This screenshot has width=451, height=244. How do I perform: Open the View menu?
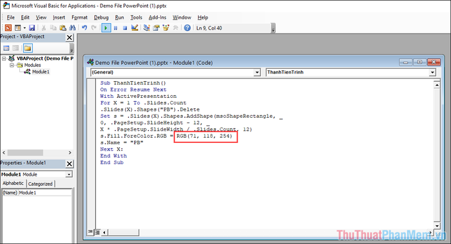41,17
